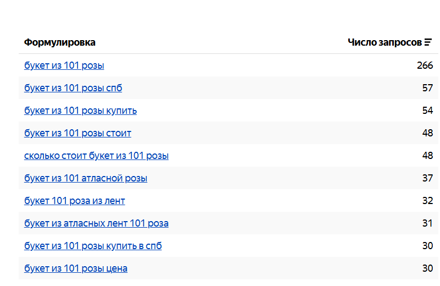
Task: Follow букет из атласных лент 101 роза
Action: click(96, 223)
